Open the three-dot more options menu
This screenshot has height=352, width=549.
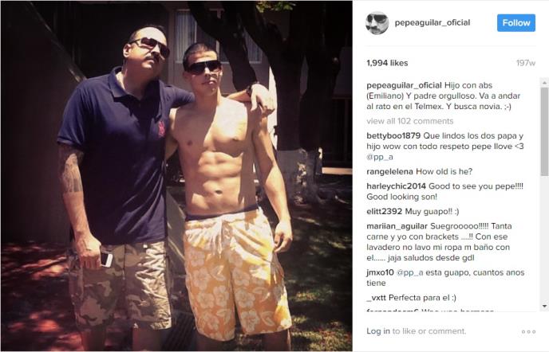tap(528, 331)
